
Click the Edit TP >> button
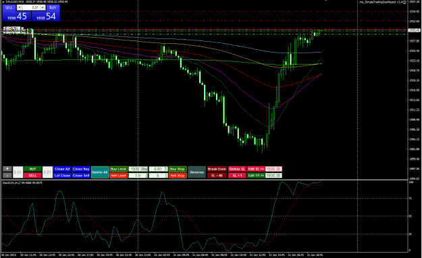[256, 176]
